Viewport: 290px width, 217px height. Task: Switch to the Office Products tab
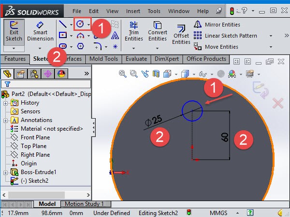(x=206, y=59)
